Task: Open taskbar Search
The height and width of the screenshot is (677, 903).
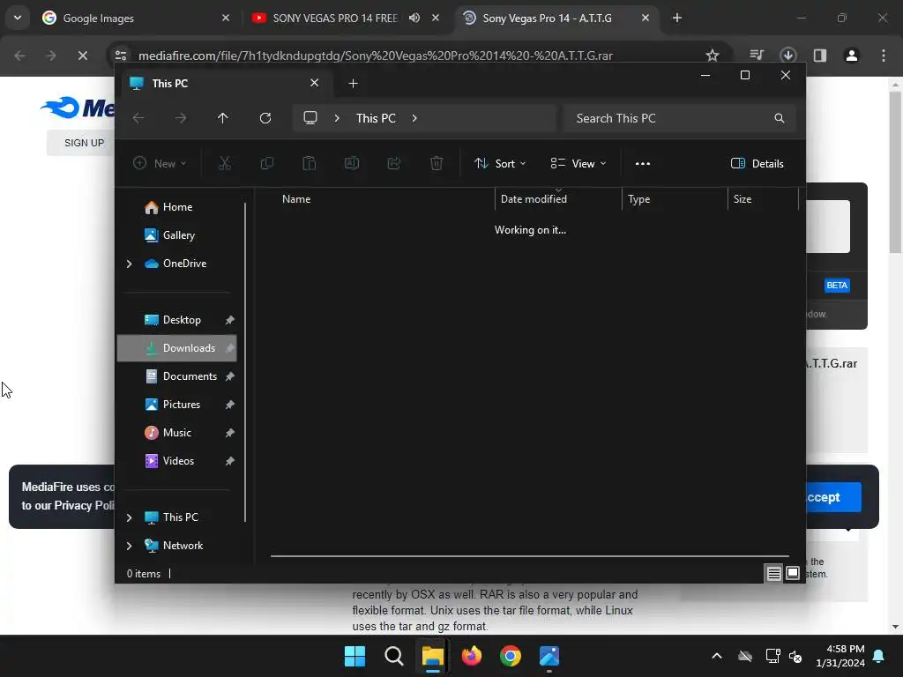Action: pyautogui.click(x=394, y=656)
